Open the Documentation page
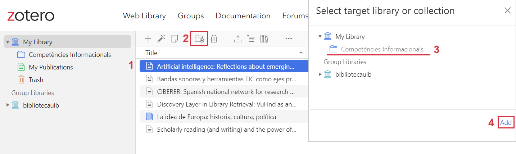 243,16
